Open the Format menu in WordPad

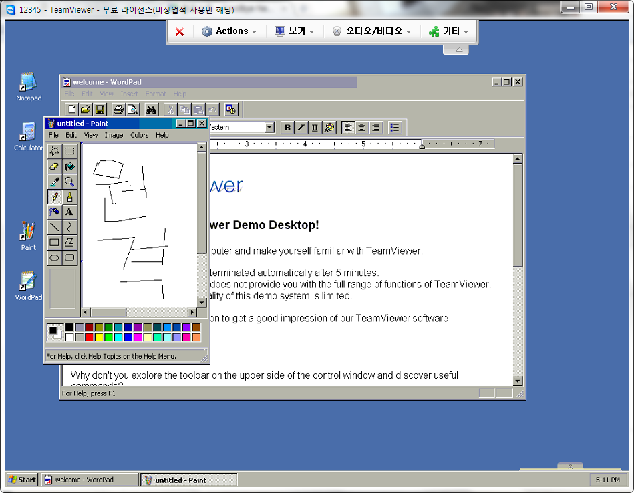click(156, 94)
